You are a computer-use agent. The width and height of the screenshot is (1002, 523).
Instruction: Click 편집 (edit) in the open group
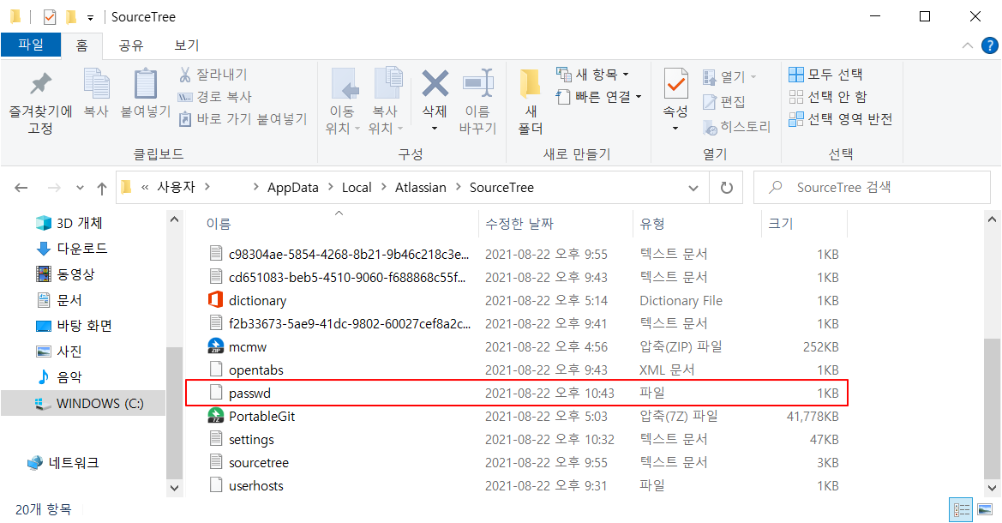click(x=724, y=102)
